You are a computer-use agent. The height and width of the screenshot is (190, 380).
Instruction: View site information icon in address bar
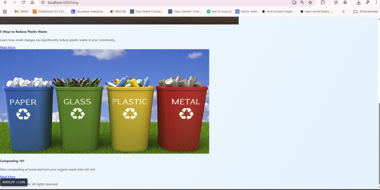43,2
